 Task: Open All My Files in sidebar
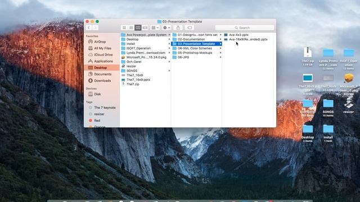102,48
